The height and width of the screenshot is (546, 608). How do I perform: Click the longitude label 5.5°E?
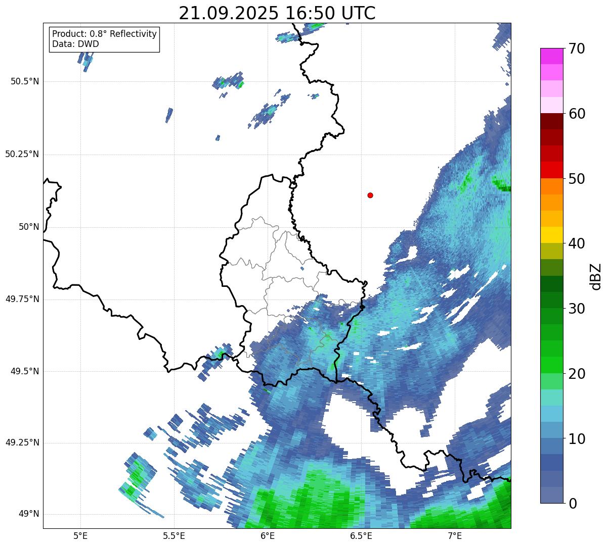[x=174, y=535]
